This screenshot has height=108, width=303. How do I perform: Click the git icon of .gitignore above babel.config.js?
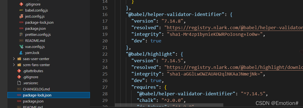21,4
